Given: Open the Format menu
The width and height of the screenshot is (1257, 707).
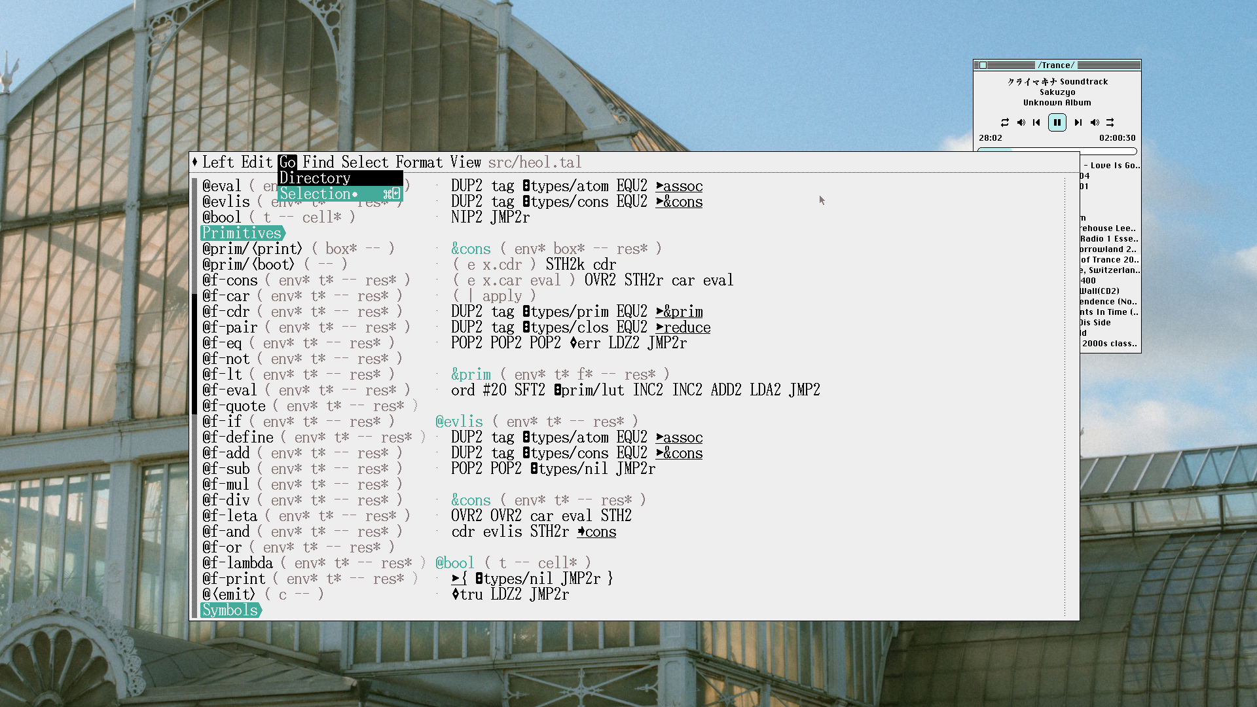Looking at the screenshot, I should 418,162.
